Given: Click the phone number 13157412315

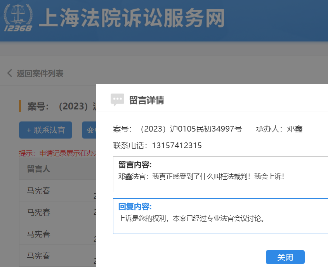Looking at the screenshot, I should click(x=177, y=146).
